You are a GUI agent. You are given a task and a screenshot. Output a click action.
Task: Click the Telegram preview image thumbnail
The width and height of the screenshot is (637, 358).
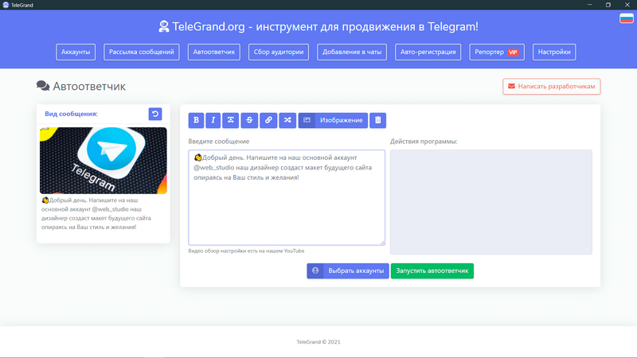click(104, 161)
